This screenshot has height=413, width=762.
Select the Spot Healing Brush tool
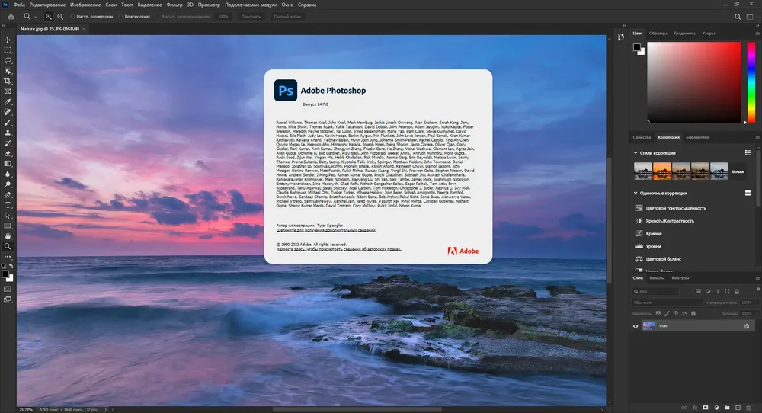click(x=8, y=112)
